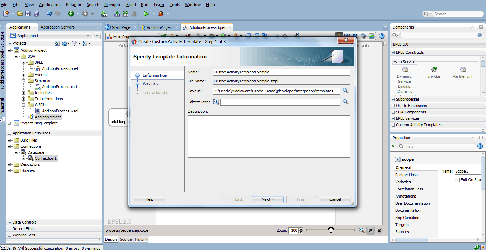The width and height of the screenshot is (486, 250).
Task: Click the refresh icon in Projects header
Action: (64, 43)
